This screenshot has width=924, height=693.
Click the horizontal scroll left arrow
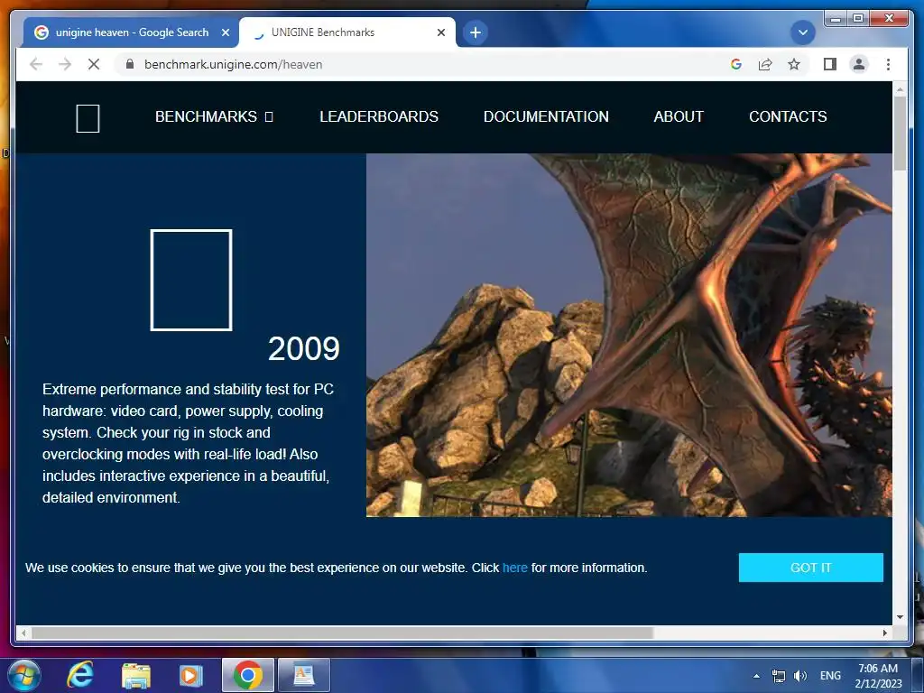pyautogui.click(x=23, y=633)
